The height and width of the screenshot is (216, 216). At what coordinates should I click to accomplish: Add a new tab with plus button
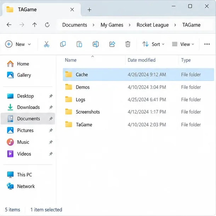point(89,10)
